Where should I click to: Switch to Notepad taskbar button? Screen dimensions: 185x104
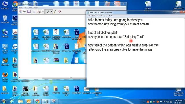[46, 101]
